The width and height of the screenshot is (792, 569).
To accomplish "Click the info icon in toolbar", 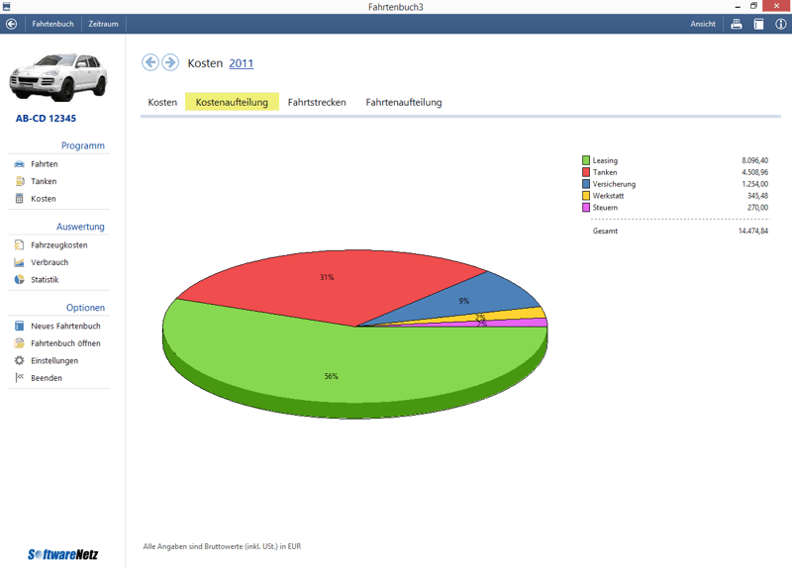I will point(780,24).
